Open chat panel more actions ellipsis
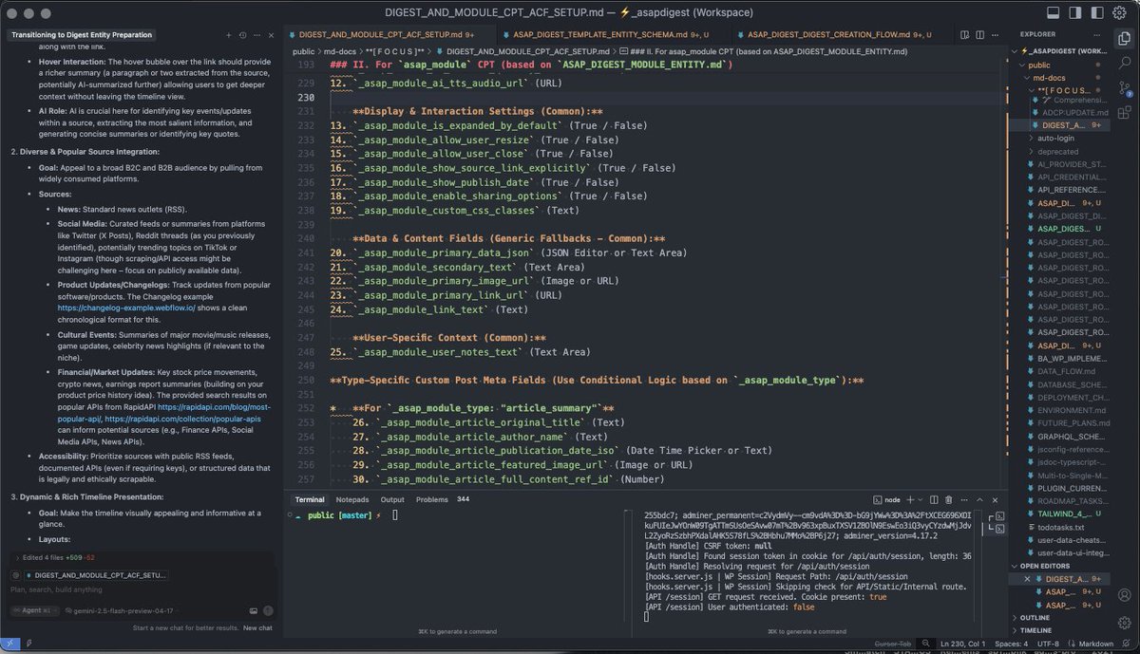Screen dimensions: 1140x654 click(x=257, y=35)
